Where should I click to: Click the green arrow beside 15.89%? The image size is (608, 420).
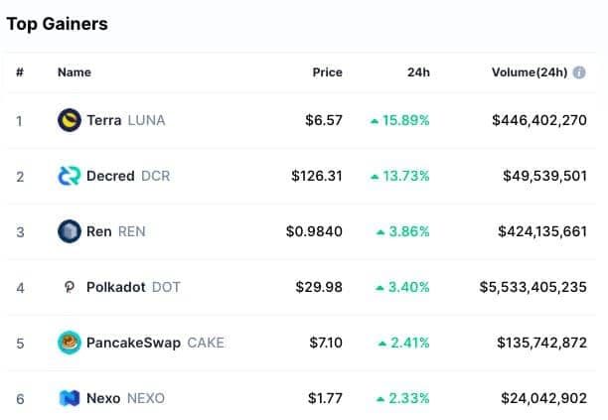[x=375, y=121]
